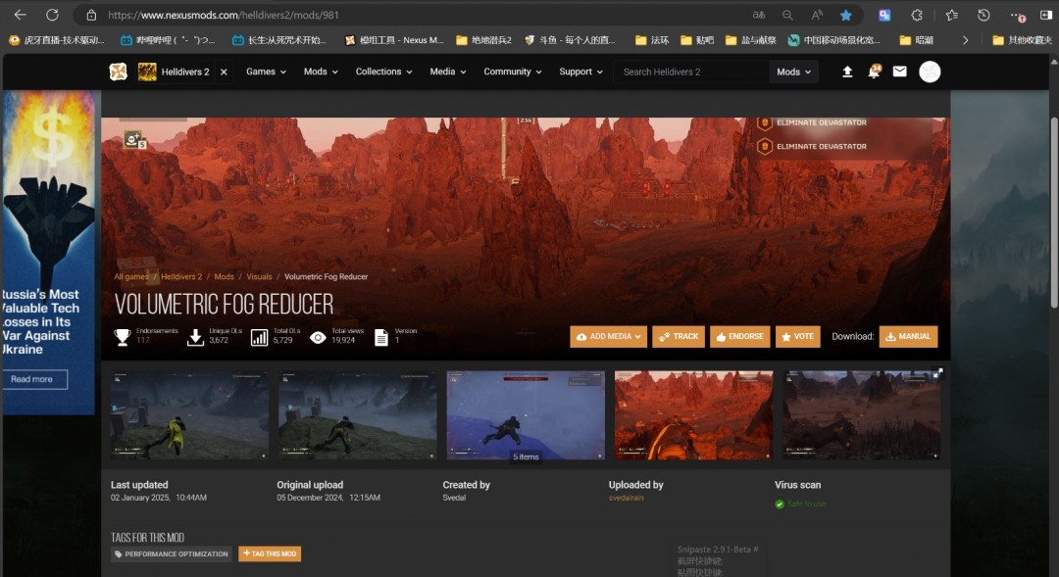Viewport: 1059px width, 577px height.
Task: Open the browser settings and more menu
Action: coord(1017,15)
